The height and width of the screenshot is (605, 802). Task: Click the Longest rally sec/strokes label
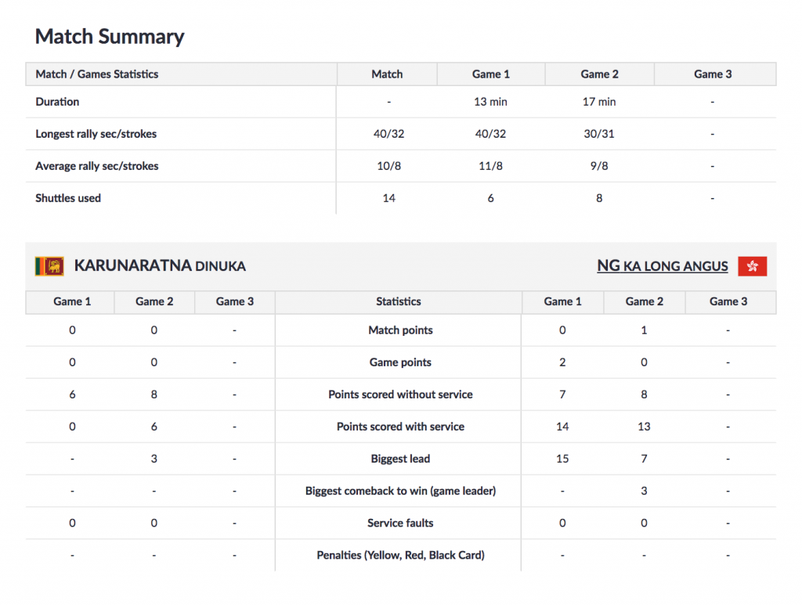click(96, 134)
